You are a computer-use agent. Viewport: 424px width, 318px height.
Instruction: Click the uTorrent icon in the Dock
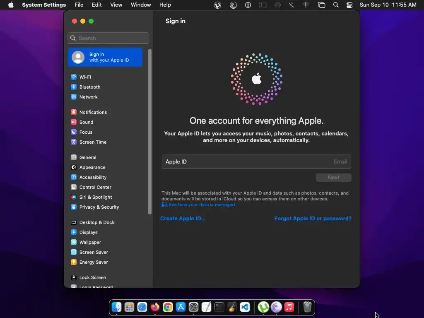[x=263, y=307]
